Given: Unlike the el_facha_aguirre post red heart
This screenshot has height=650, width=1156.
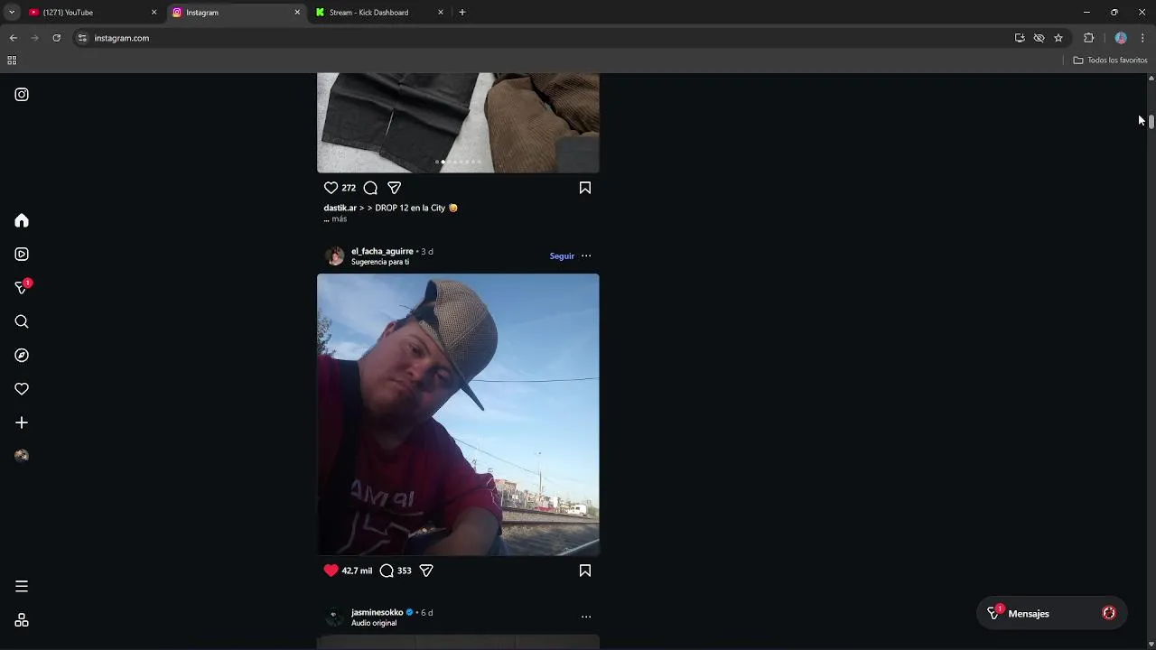Looking at the screenshot, I should pos(331,571).
